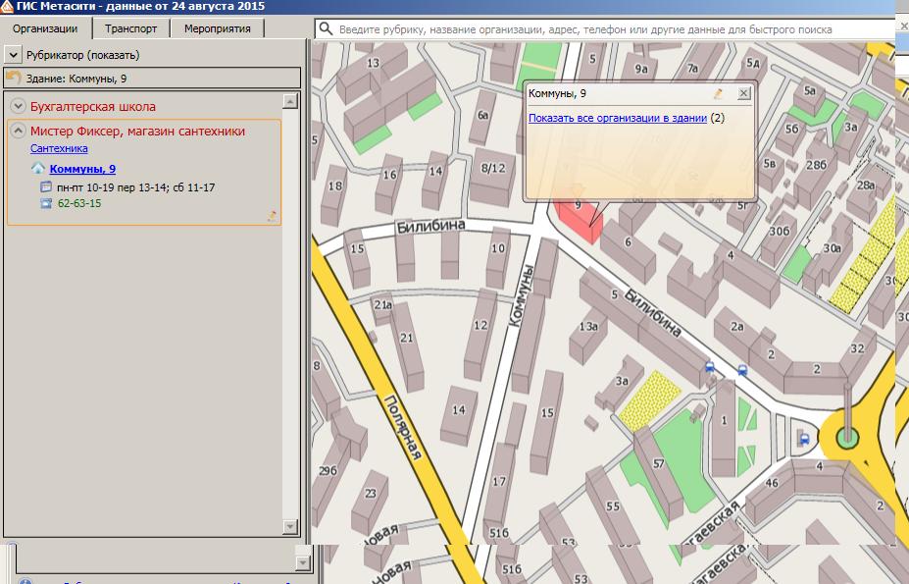Click the Коммуны, 9 address link in sidebar
The image size is (909, 584).
[x=82, y=169]
